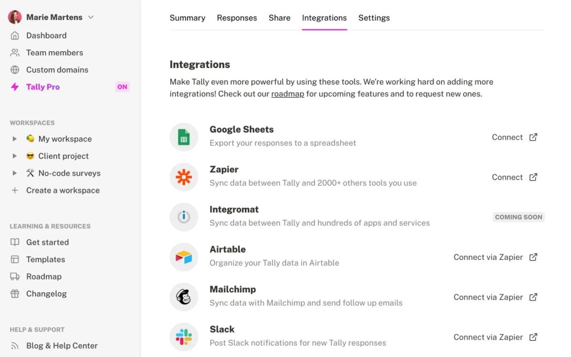Screen dimensions: 571x357
Task: Click the Integromat integration icon
Action: click(x=183, y=216)
